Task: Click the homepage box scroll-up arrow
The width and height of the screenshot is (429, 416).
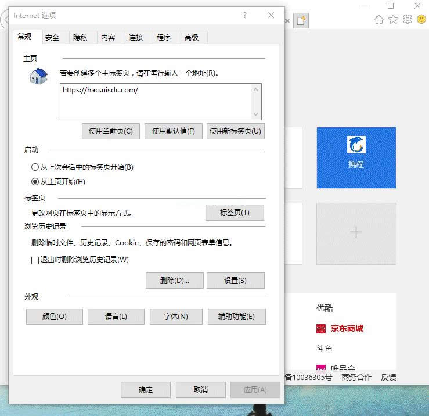Action: click(x=255, y=89)
